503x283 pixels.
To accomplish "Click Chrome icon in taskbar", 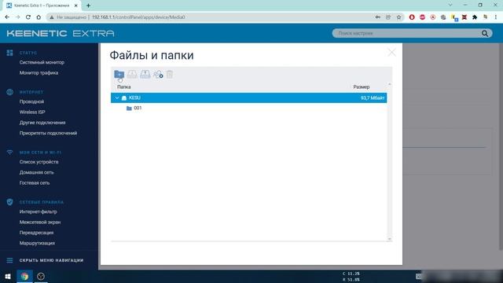I will 24,276.
